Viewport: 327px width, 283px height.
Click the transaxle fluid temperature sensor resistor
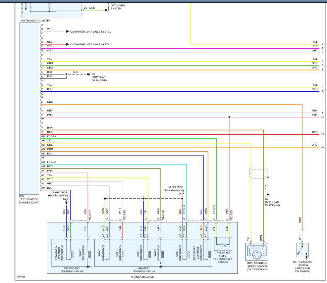click(x=223, y=243)
